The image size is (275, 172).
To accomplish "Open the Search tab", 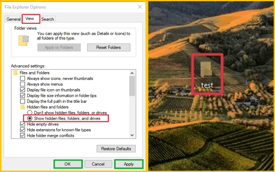I will [x=48, y=19].
